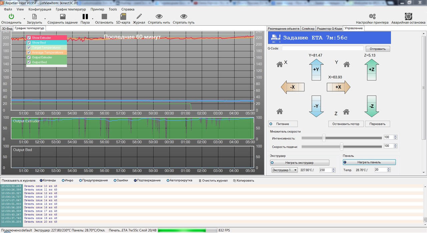Expand the Disconnect button dropdown arrow
427x233 pixels.
point(24,19)
